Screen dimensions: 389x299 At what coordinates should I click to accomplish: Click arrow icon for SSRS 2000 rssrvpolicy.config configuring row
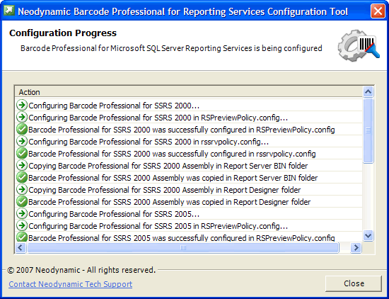coord(22,141)
